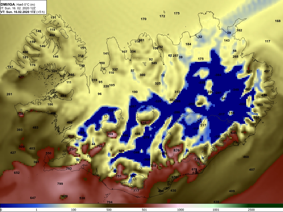Viewport: 283px width, 212px height.
Task: Click the '2500' legend label
Action: (251, 210)
